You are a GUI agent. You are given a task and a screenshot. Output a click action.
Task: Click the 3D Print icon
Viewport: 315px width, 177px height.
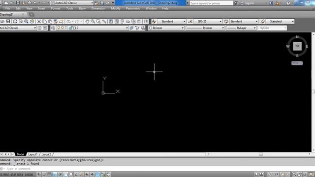[x=31, y=21]
